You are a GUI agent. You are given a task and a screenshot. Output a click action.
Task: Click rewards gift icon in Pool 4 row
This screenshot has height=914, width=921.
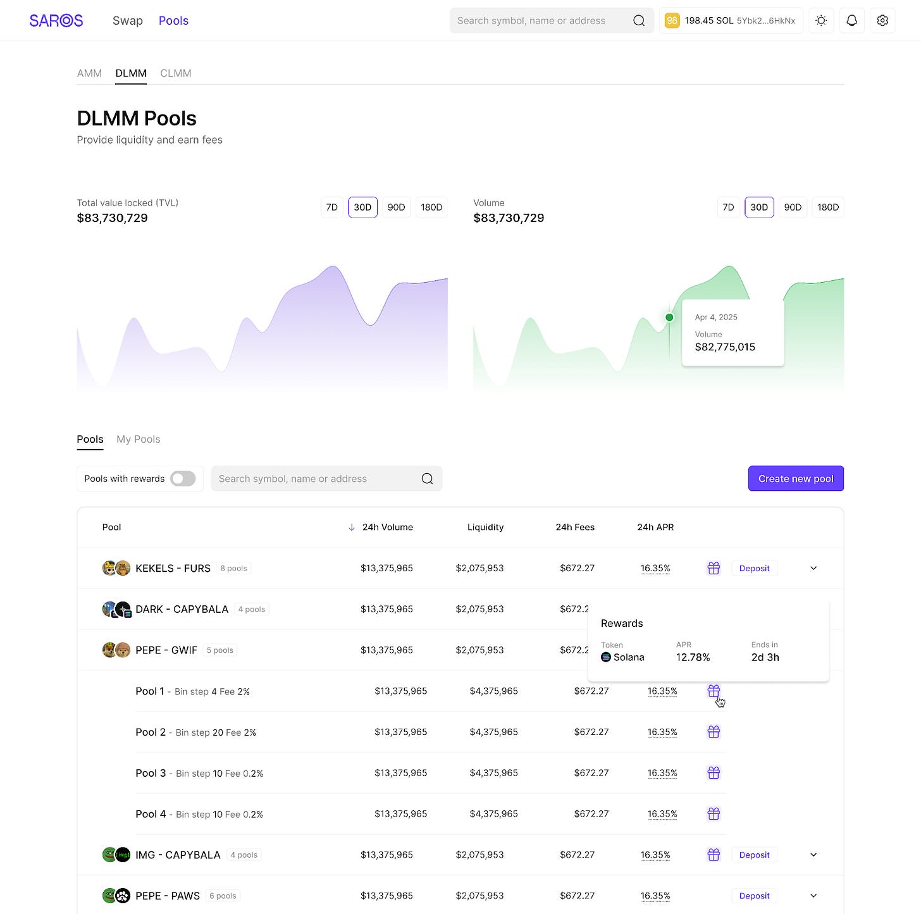pyautogui.click(x=714, y=814)
